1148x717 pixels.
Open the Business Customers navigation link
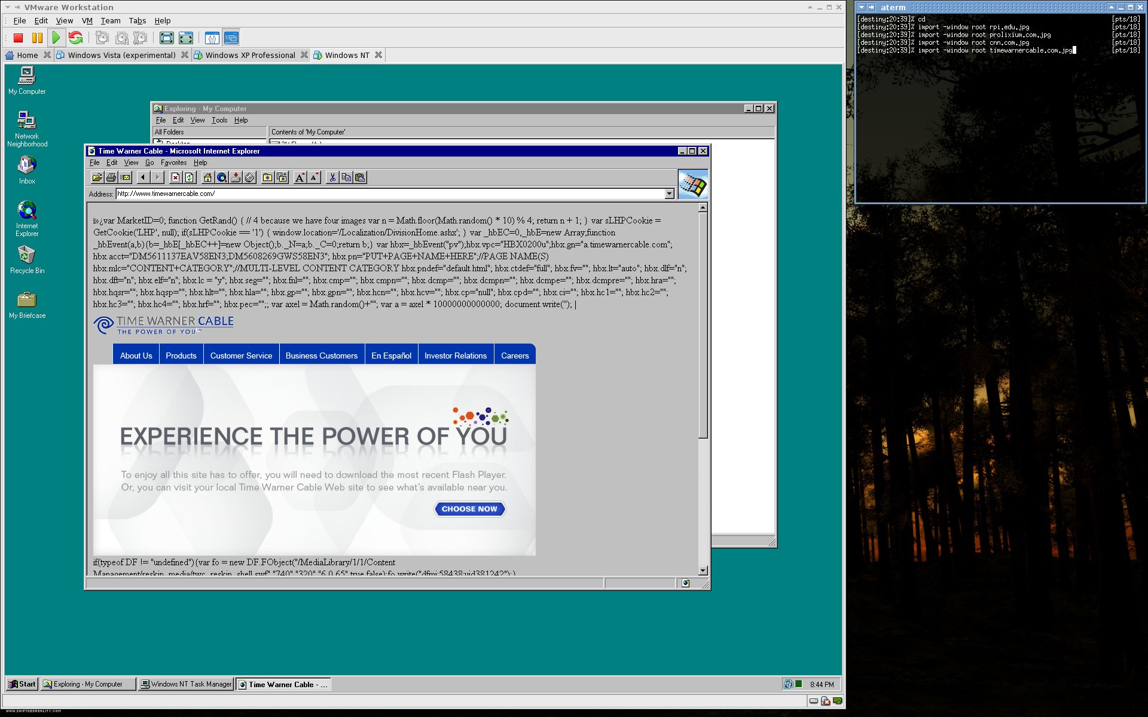[322, 356]
